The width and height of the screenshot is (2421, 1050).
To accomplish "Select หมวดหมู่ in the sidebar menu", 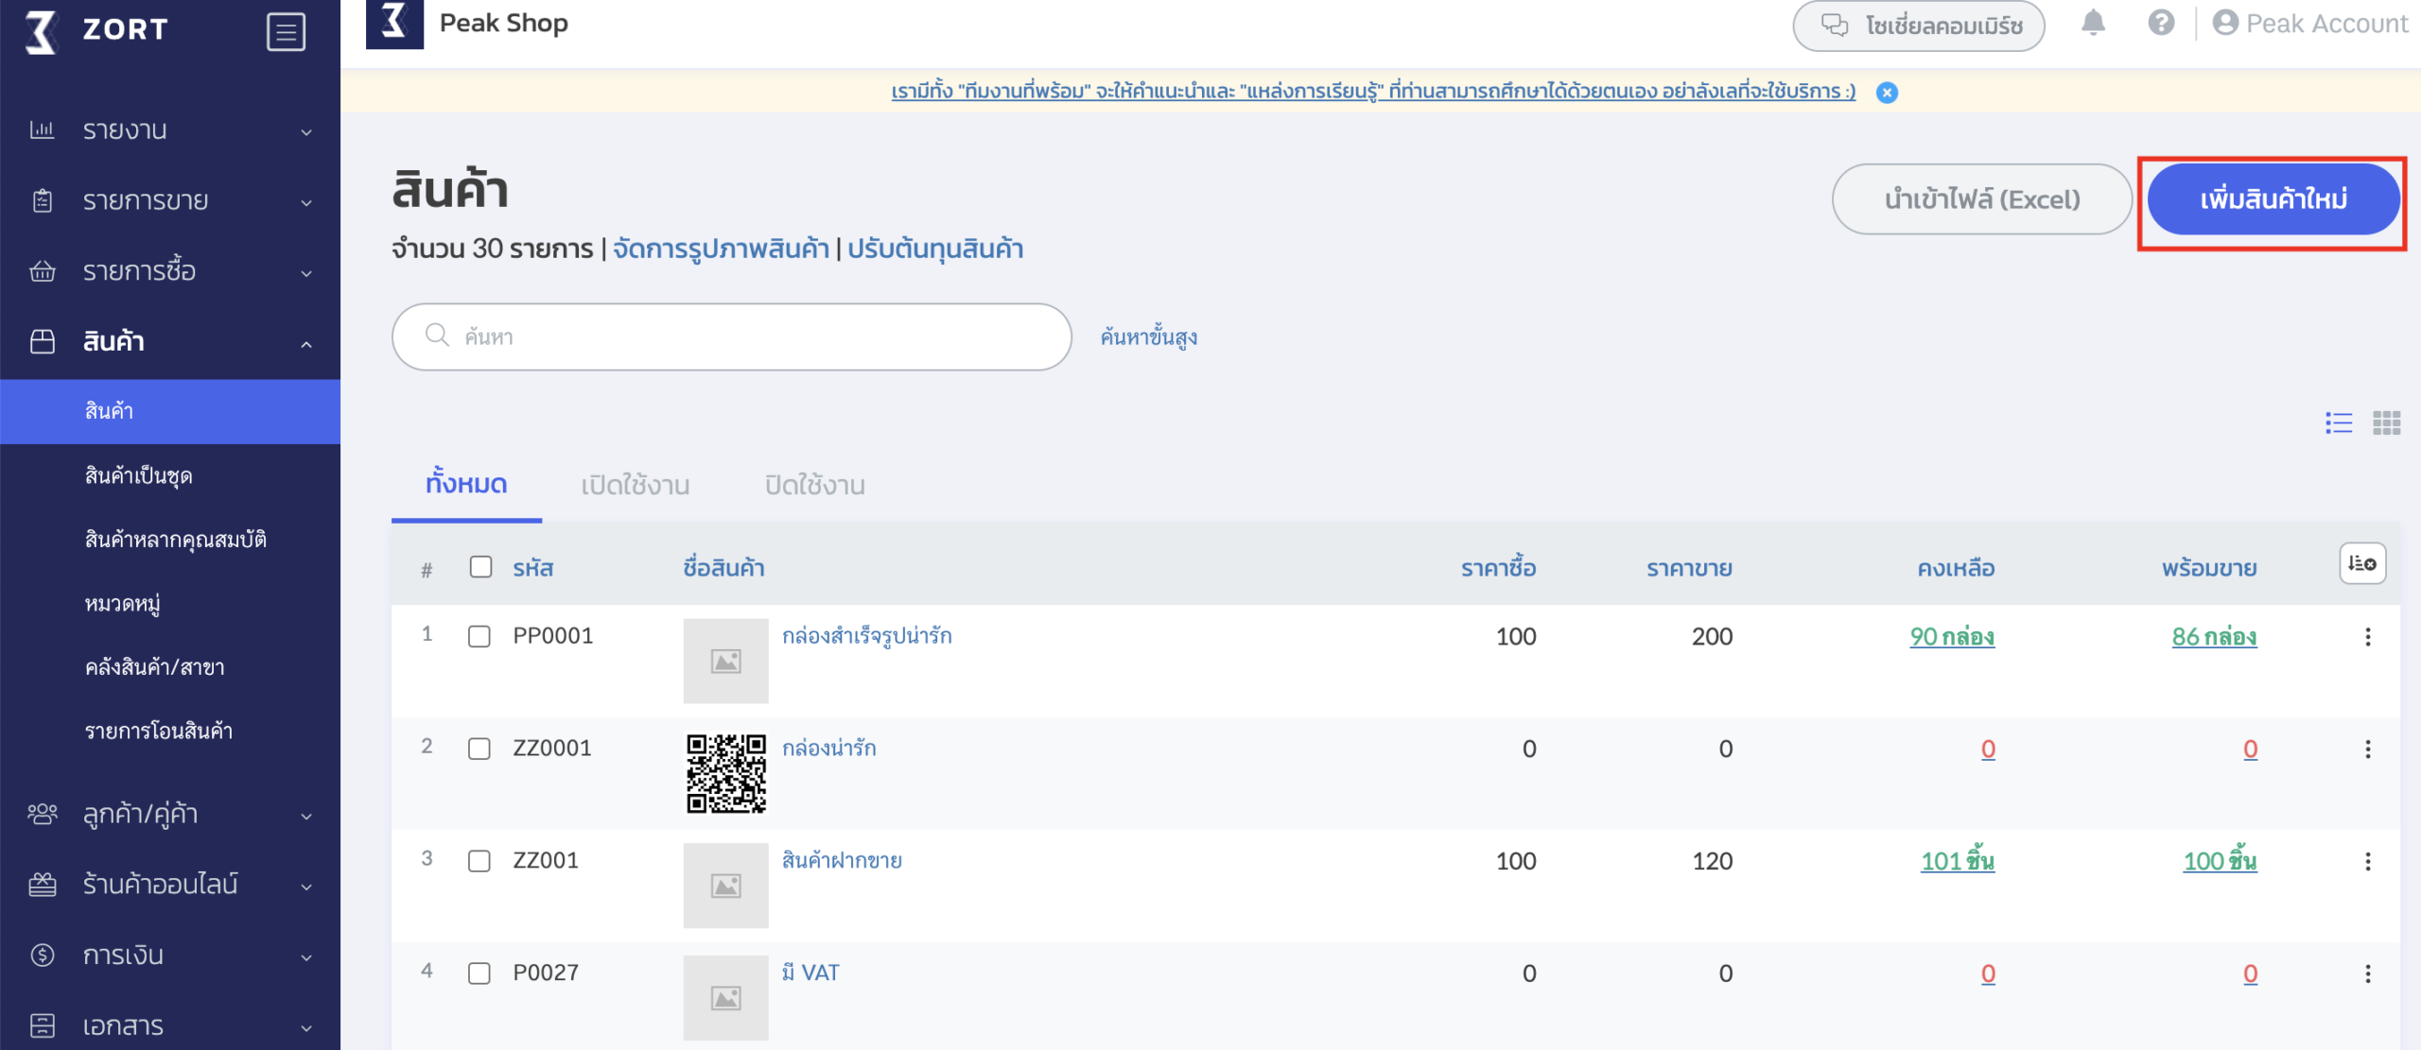I will click(x=123, y=603).
